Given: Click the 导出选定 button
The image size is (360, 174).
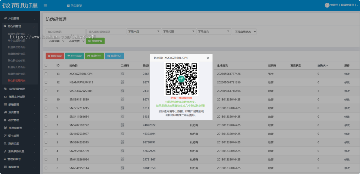Looking at the screenshot, I should click(74, 56).
